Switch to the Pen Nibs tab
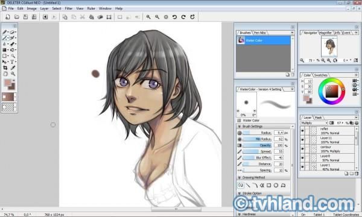This screenshot has width=362, height=217. coord(259,33)
